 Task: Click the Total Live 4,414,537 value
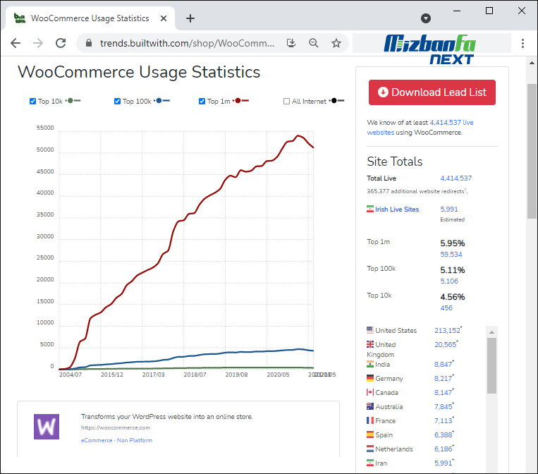tap(456, 178)
